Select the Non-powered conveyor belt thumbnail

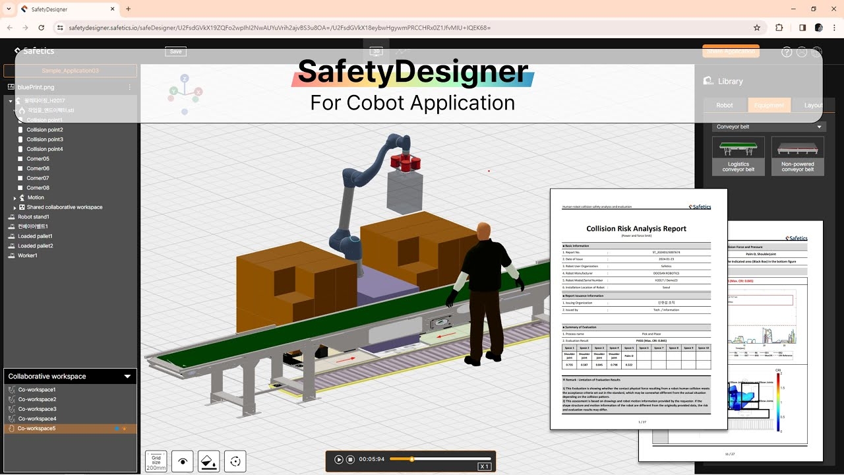point(798,156)
